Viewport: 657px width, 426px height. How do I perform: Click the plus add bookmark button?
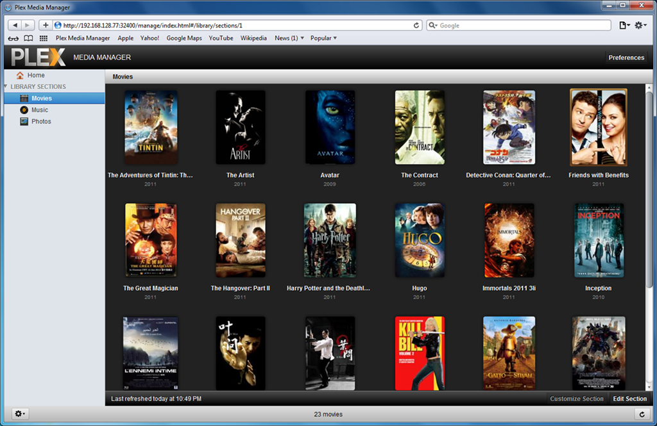46,25
